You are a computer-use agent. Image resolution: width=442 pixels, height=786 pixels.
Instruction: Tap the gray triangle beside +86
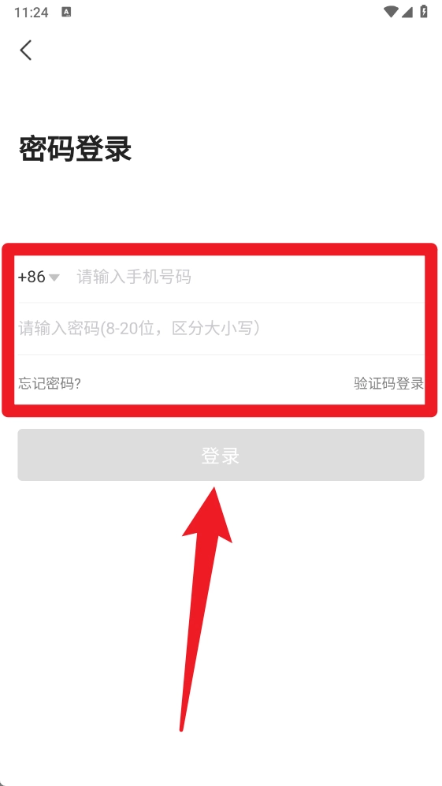(54, 278)
